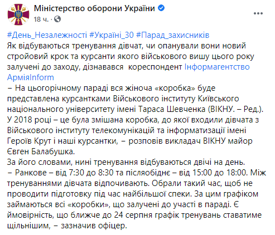275x235 pixels.
Task: Open the #День_Незалежності hashtag
Action: [x=47, y=35]
